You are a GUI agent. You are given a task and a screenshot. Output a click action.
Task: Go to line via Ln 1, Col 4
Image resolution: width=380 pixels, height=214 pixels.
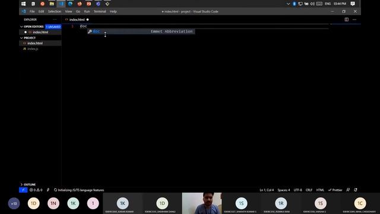point(267,190)
